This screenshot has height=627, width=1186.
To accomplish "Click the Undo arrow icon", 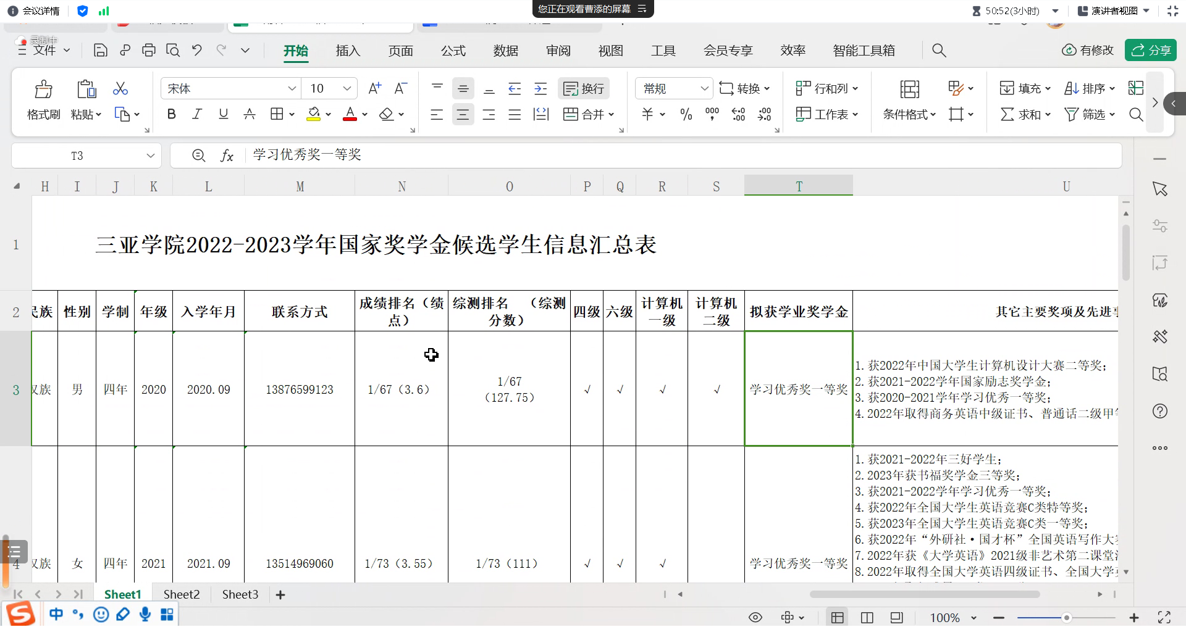I will coord(197,51).
